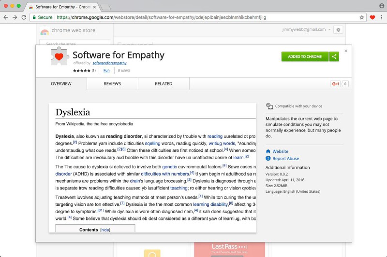The width and height of the screenshot is (387, 257).
Task: Click the Chrome Web Store rainbow logo
Action: (x=45, y=31)
